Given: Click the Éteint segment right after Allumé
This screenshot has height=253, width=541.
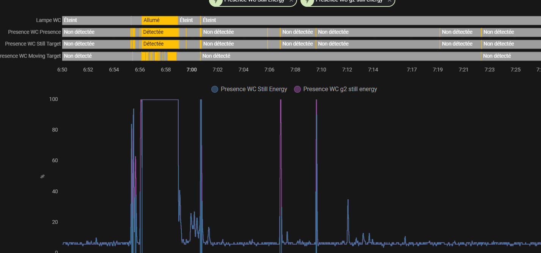Looking at the screenshot, I should pos(189,20).
